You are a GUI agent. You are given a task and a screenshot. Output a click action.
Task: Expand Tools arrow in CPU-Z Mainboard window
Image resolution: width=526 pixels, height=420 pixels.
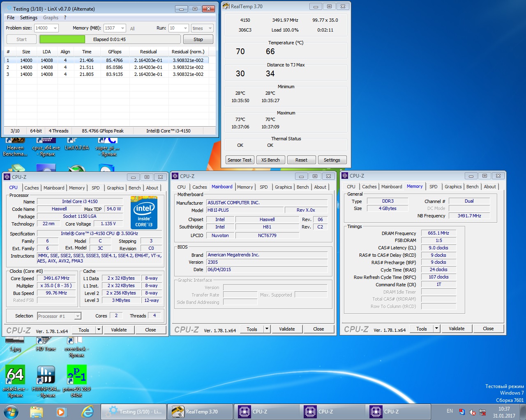tap(267, 329)
